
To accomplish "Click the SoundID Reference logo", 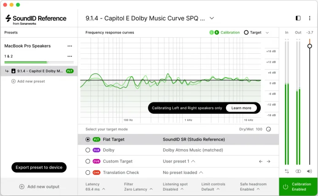I will click(x=36, y=19).
